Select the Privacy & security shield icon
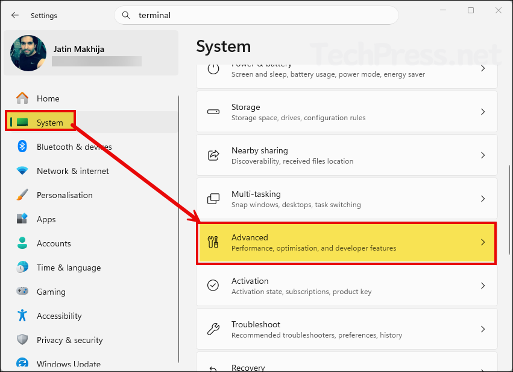513x372 pixels. [x=22, y=340]
